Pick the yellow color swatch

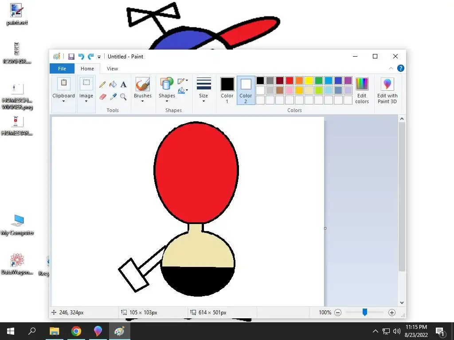tap(309, 81)
